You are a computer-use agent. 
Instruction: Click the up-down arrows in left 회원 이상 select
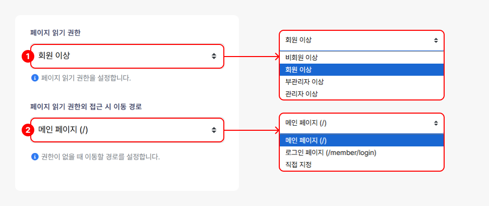214,56
